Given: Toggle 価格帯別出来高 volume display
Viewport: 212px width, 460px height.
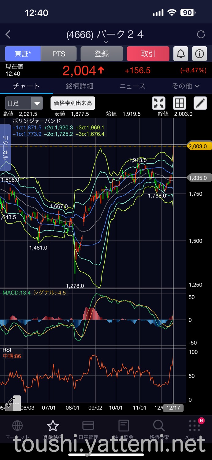Looking at the screenshot, I should coord(73,103).
